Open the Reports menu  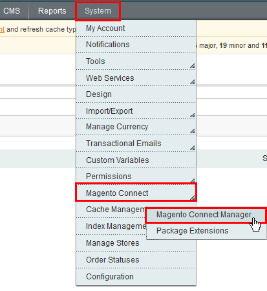52,11
